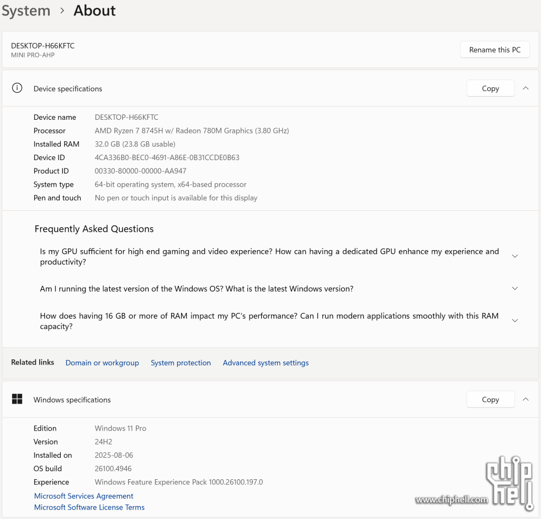Image resolution: width=541 pixels, height=519 pixels.
Task: Open the System protection link
Action: tap(181, 363)
